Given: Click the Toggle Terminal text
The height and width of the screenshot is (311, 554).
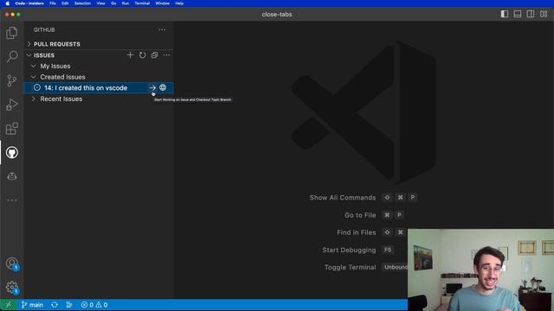Looking at the screenshot, I should pos(350,267).
